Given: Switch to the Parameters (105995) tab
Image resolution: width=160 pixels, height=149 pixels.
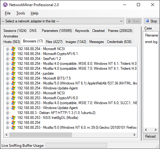Looking at the screenshot, I should 57,31.
